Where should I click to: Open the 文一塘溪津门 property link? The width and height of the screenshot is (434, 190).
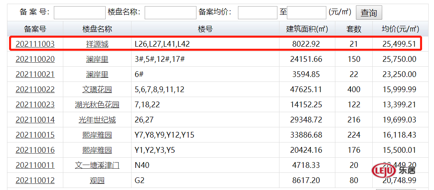click(x=97, y=165)
